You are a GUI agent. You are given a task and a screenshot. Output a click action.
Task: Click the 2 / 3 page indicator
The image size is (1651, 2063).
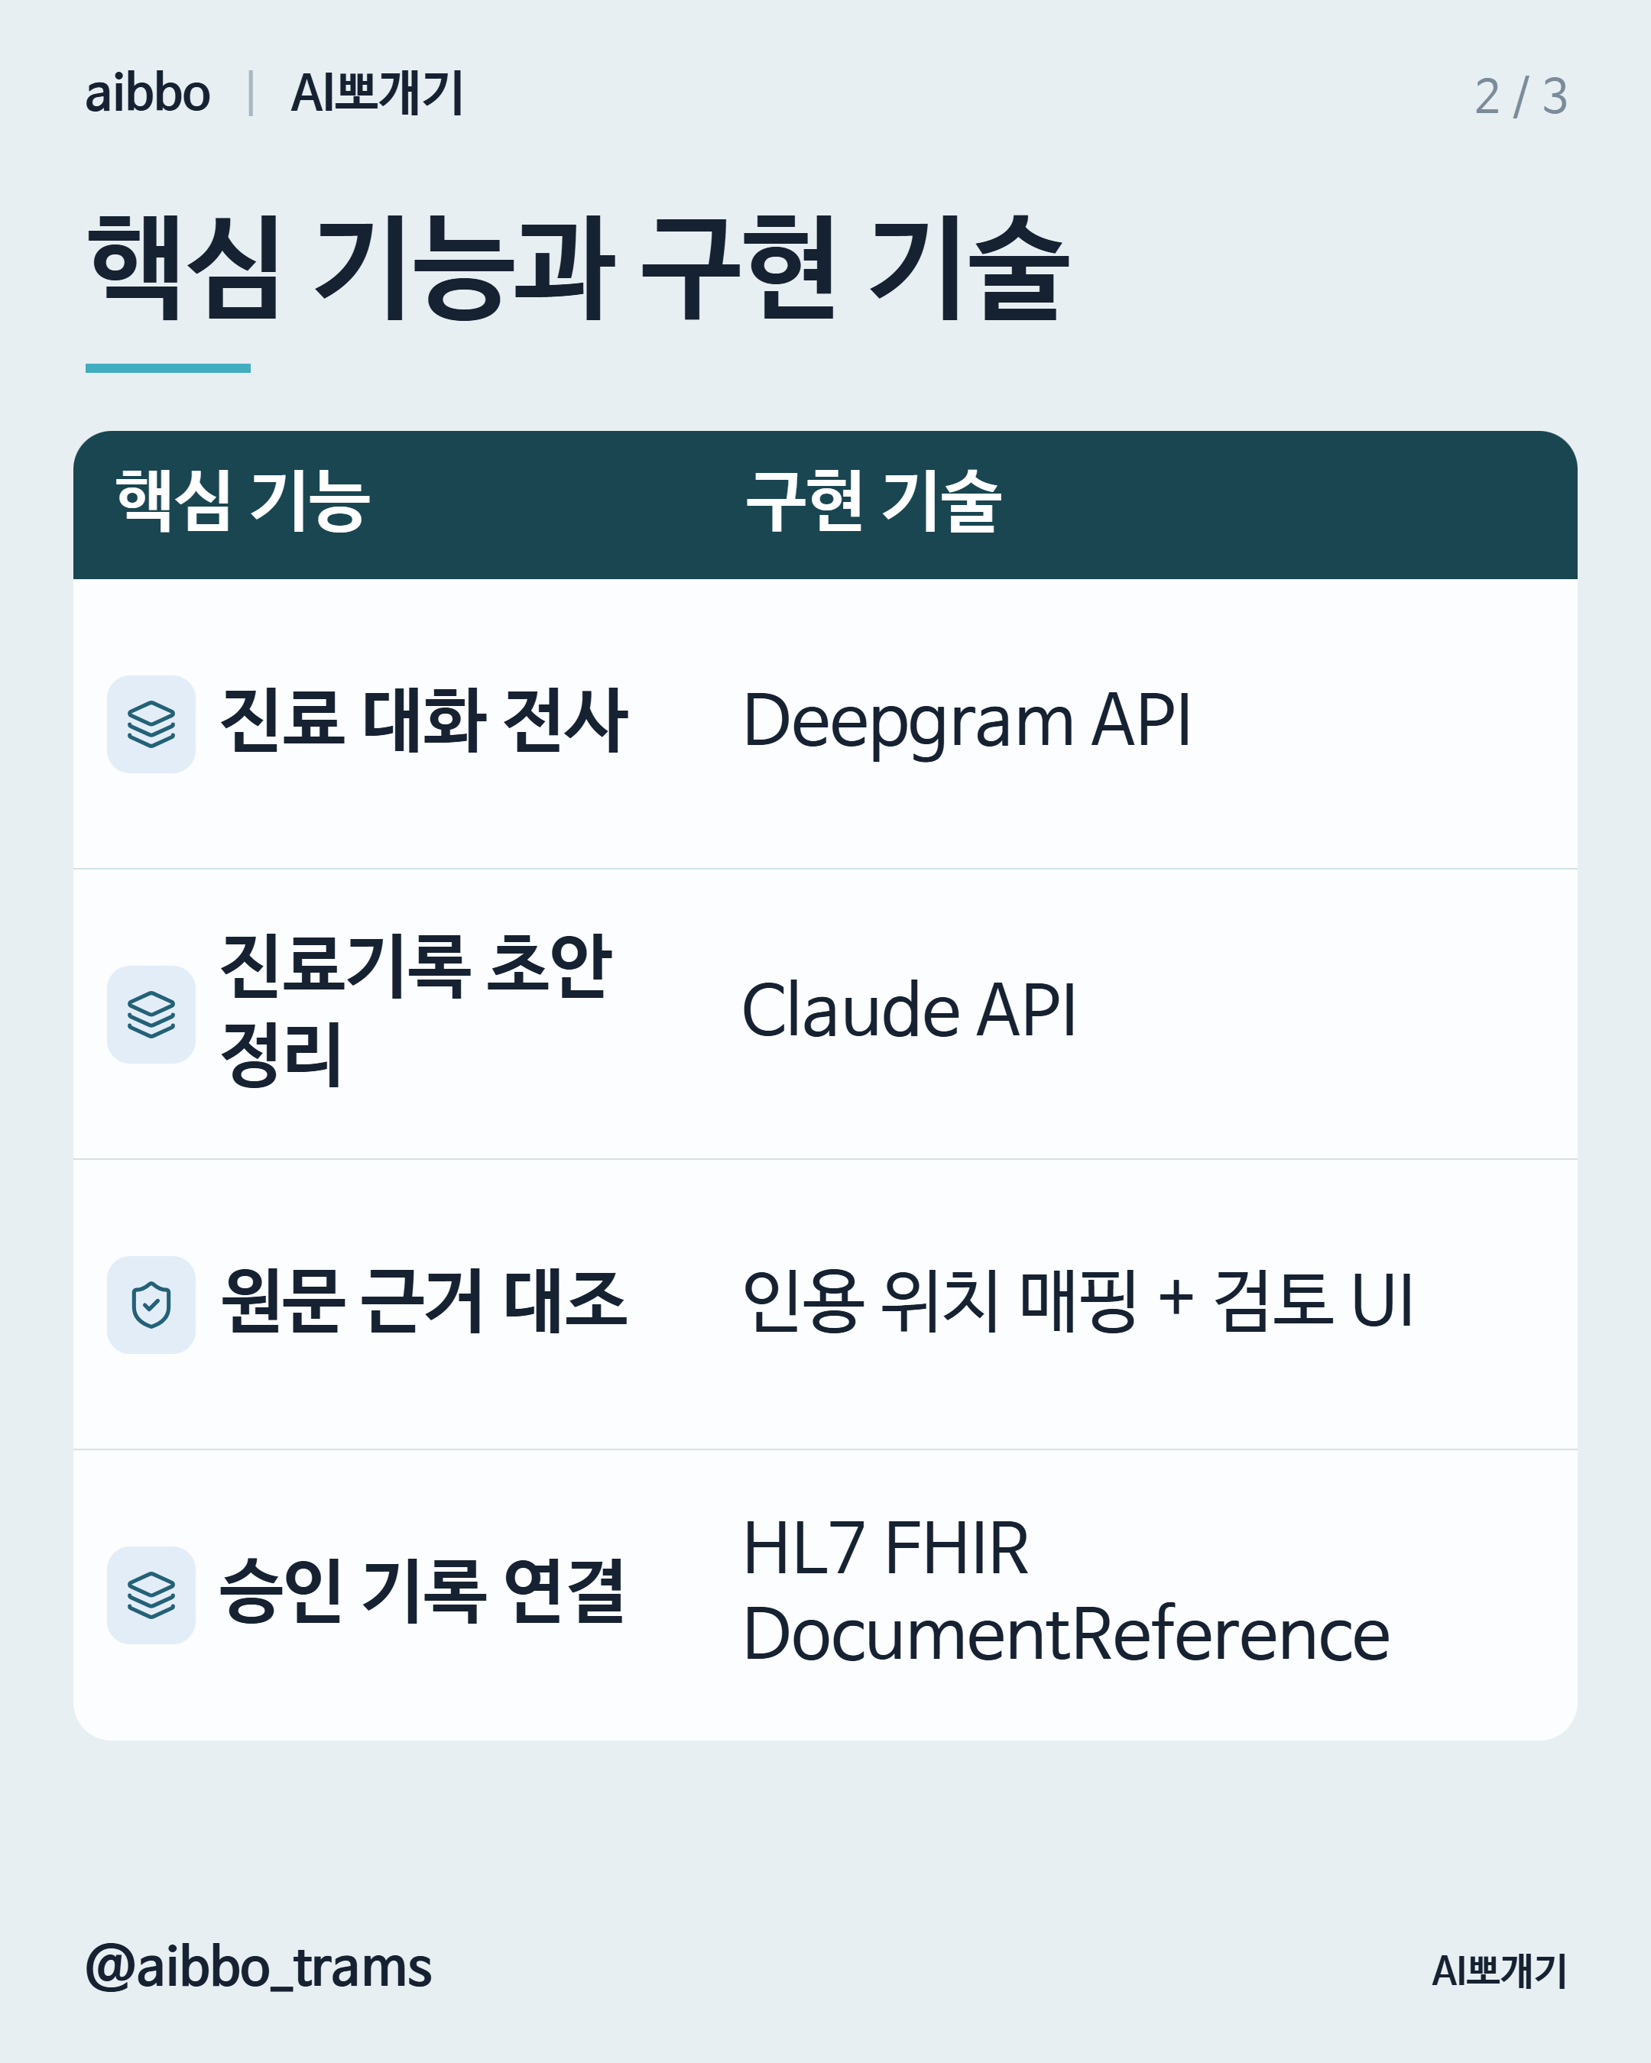(1520, 96)
